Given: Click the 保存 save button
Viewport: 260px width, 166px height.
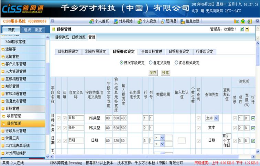Looking at the screenshot, I should click(153, 73).
